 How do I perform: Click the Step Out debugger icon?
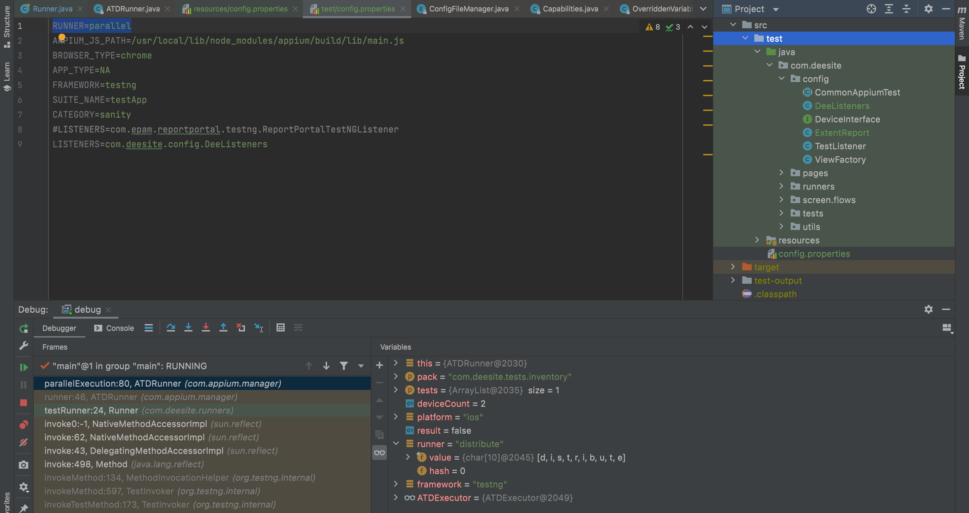point(223,327)
